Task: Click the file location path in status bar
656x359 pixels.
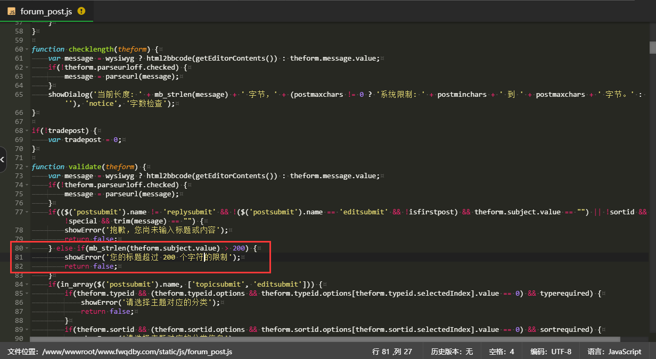Action: point(120,352)
